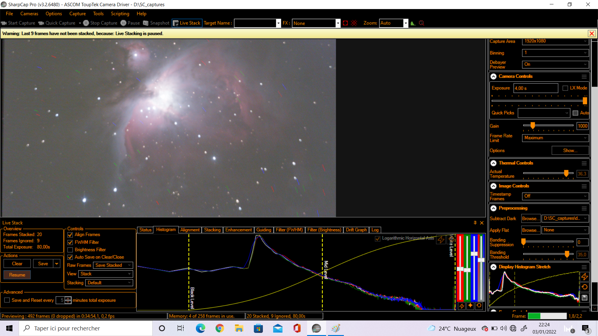The width and height of the screenshot is (598, 336).
Task: Switch to the Alignment tab
Action: coord(190,230)
